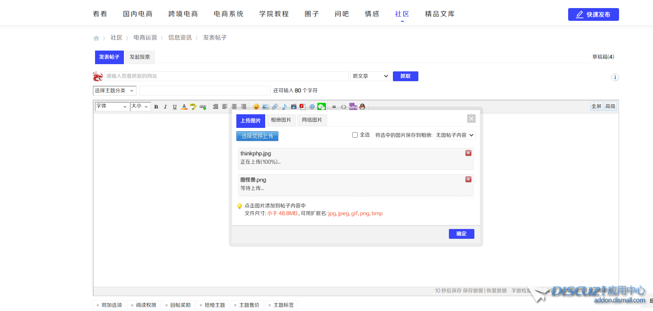Remove 图怪兽.png from upload queue
Image resolution: width=653 pixels, height=311 pixels.
coord(468,179)
